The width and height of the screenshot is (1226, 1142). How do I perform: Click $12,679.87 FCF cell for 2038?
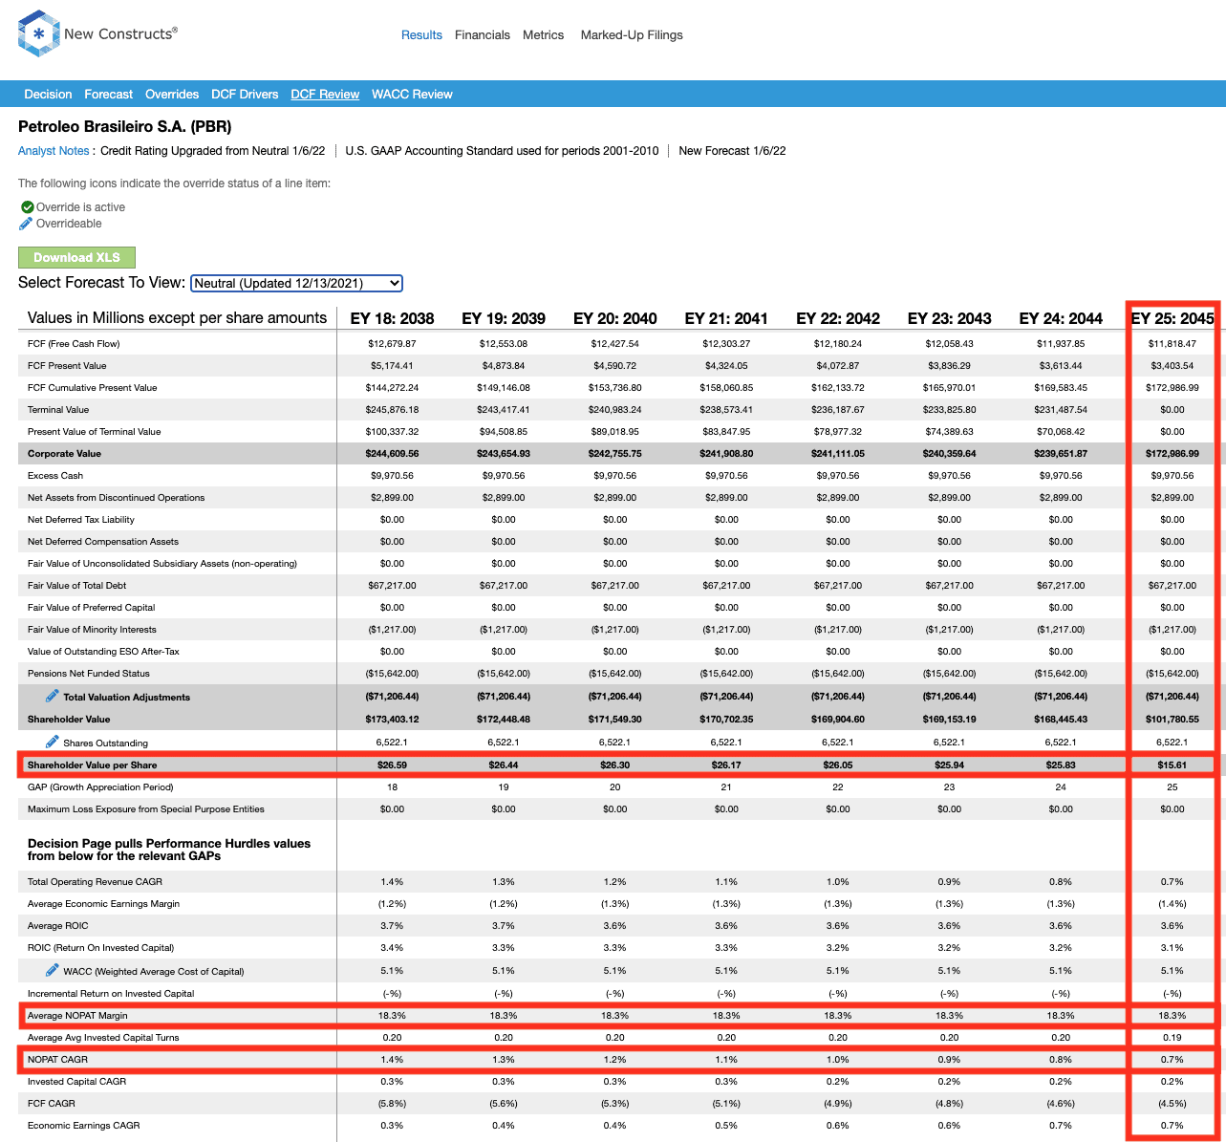[392, 344]
